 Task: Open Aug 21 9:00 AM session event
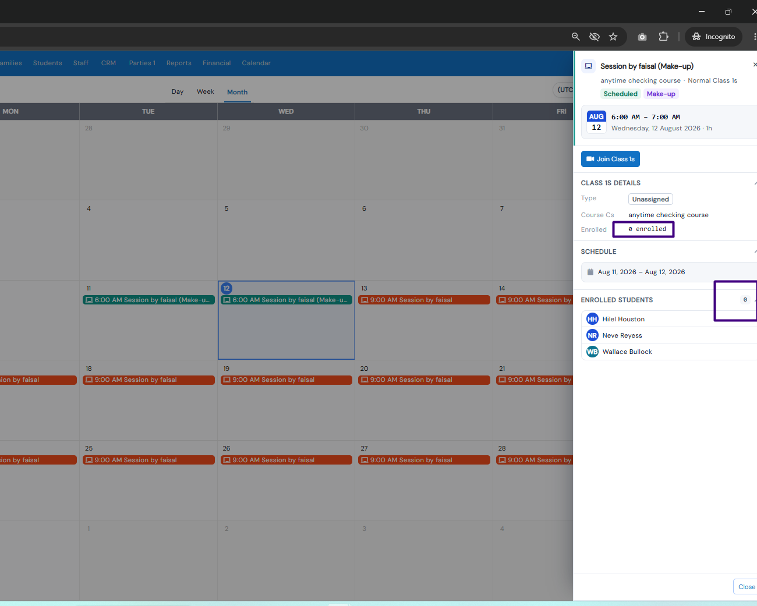(535, 380)
